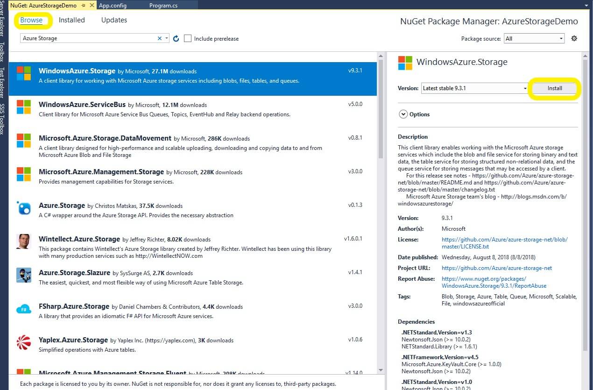Click the Install button
Screen dimensions: 593x390
coord(554,88)
